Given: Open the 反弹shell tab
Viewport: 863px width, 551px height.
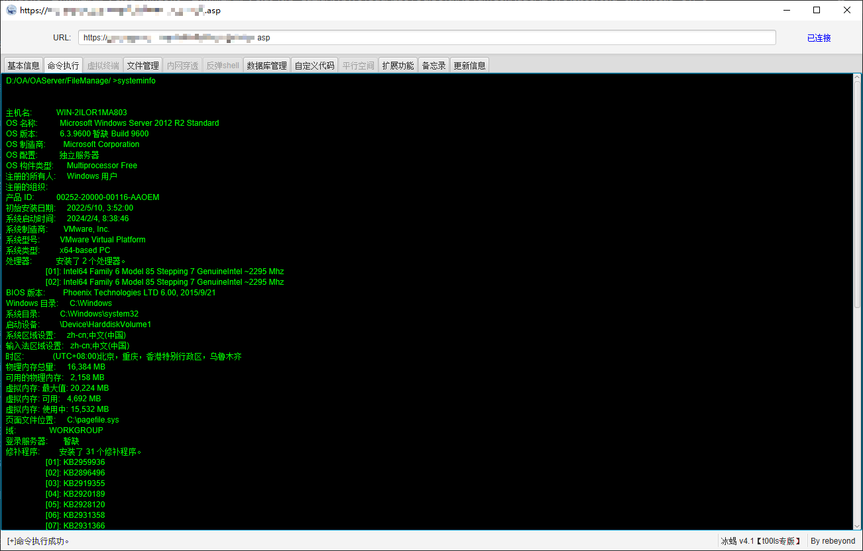Looking at the screenshot, I should click(x=222, y=66).
